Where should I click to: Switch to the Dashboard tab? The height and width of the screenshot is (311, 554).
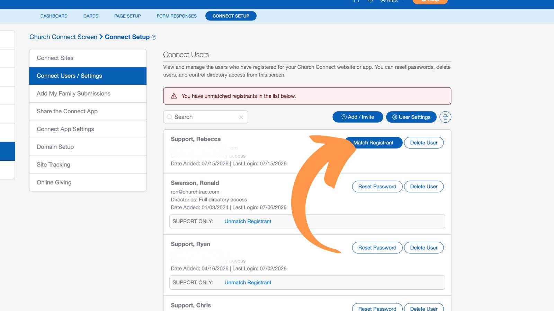pyautogui.click(x=54, y=16)
